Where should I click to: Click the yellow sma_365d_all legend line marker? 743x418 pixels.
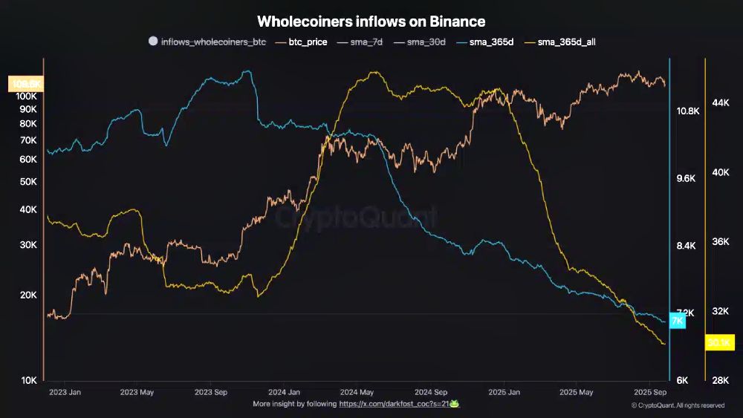pyautogui.click(x=529, y=42)
